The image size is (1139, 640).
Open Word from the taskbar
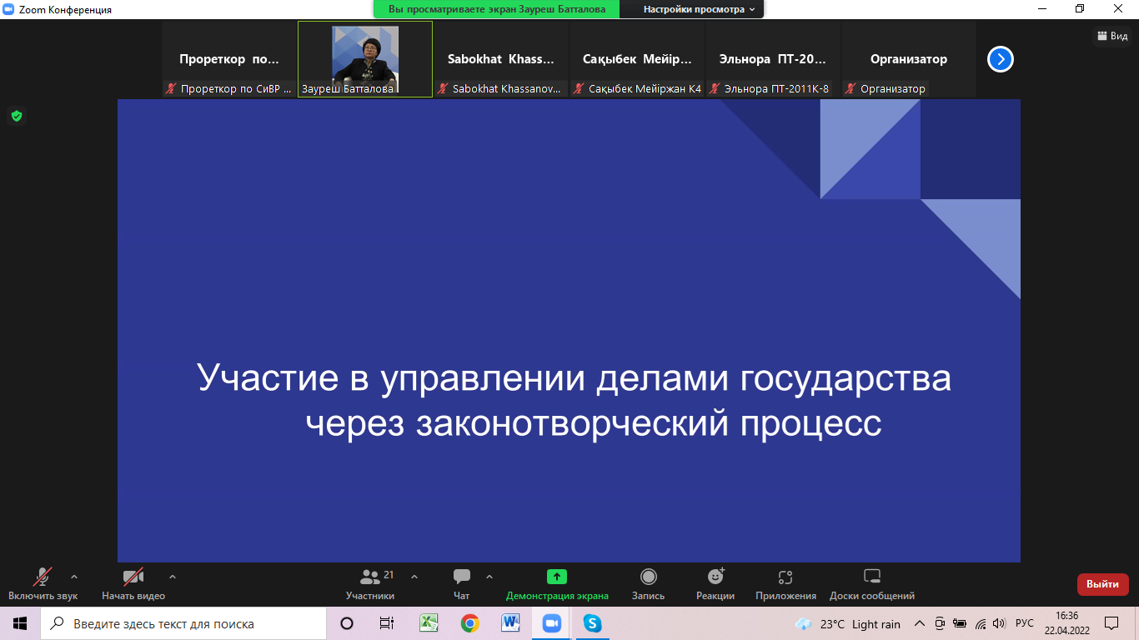510,623
